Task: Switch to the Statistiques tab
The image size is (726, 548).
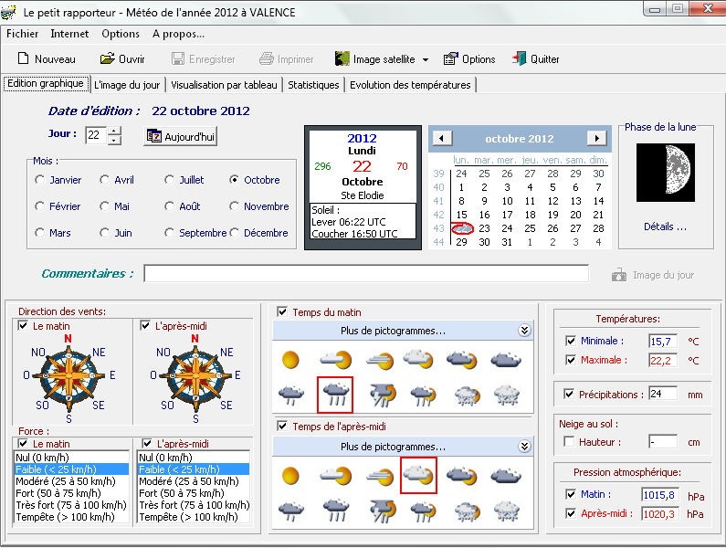Action: coord(313,85)
